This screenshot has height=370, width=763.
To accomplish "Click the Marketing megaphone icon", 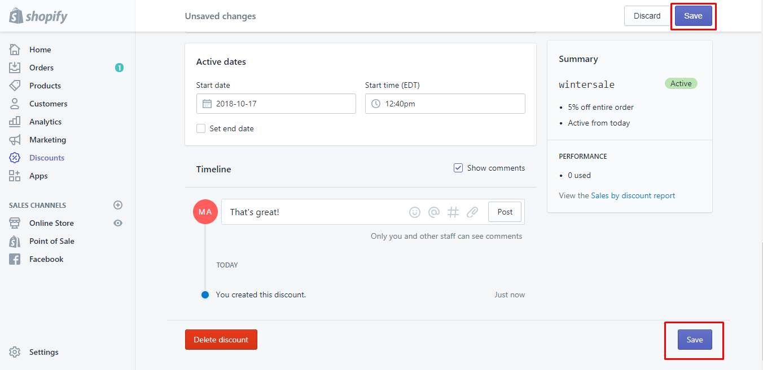I will [15, 140].
